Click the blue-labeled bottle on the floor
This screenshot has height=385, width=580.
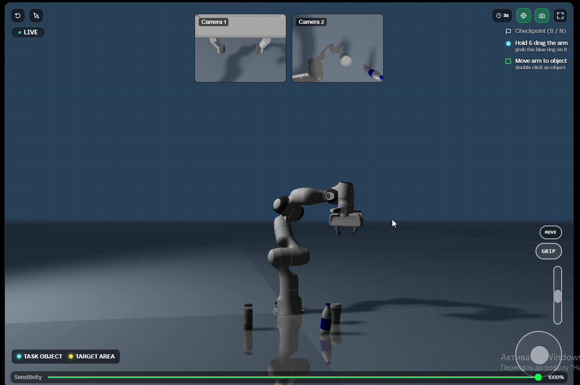tap(326, 318)
